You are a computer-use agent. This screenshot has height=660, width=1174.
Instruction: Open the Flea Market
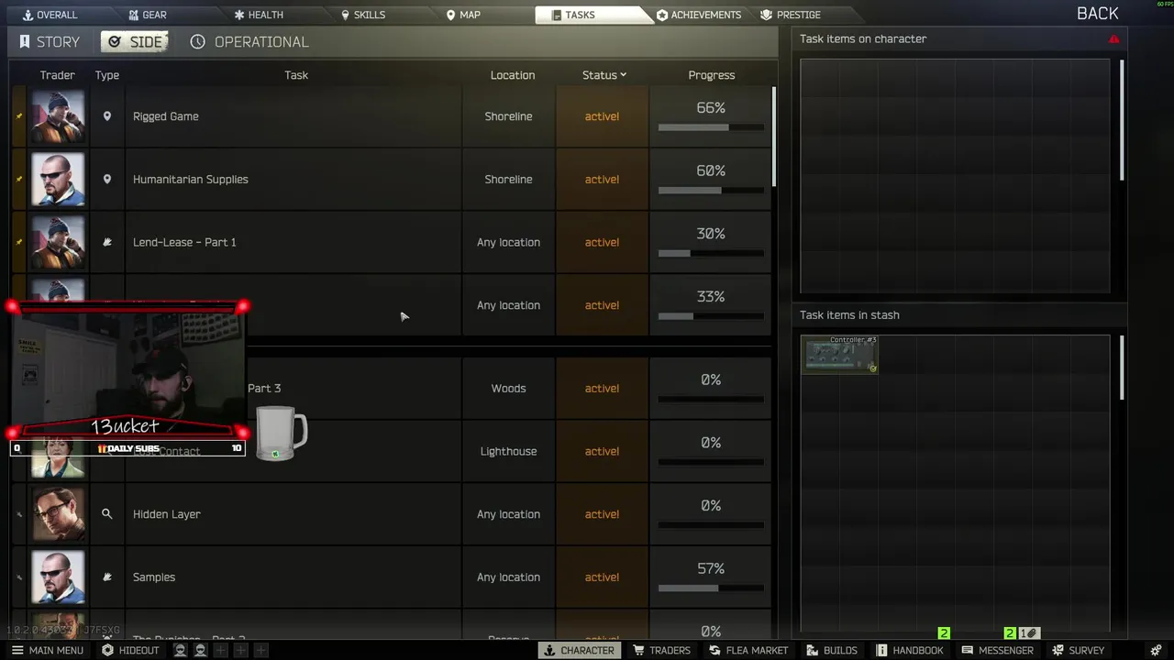pyautogui.click(x=748, y=650)
